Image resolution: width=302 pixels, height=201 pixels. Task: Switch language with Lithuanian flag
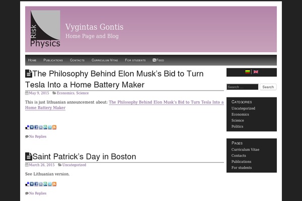(x=248, y=72)
